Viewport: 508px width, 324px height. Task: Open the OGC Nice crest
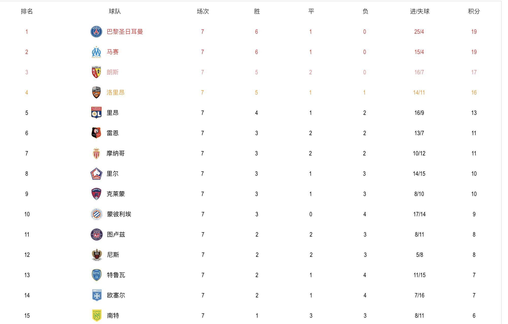pos(97,255)
